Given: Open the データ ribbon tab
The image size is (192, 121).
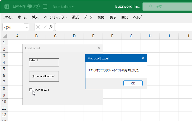Looking at the screenshot, I should (x=88, y=17).
